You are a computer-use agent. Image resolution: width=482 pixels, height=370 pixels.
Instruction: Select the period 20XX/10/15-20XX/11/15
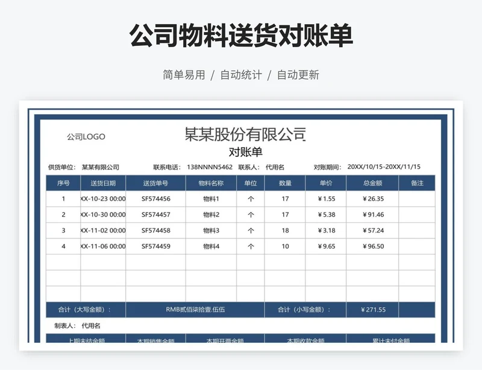pos(384,167)
